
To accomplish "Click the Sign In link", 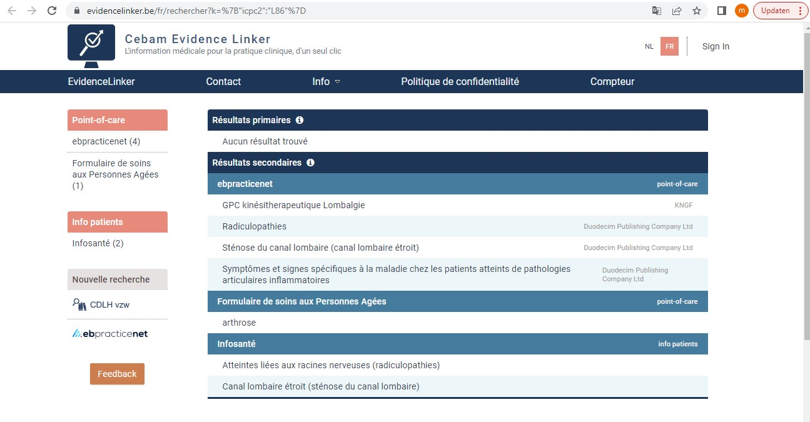I will coord(716,46).
